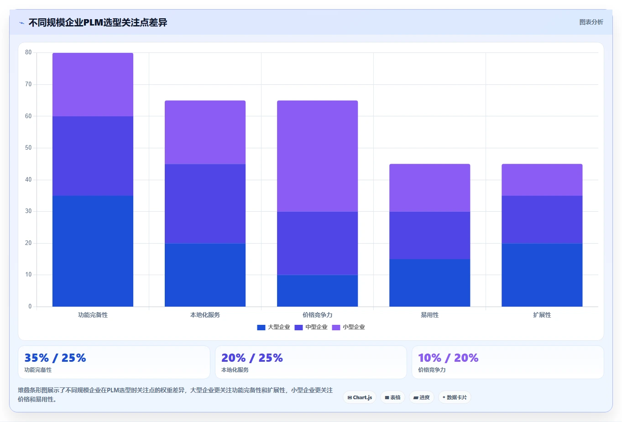The height and width of the screenshot is (422, 622).
Task: Click the description paragraph starting 堆叠条形图展示了
Action: click(x=175, y=395)
